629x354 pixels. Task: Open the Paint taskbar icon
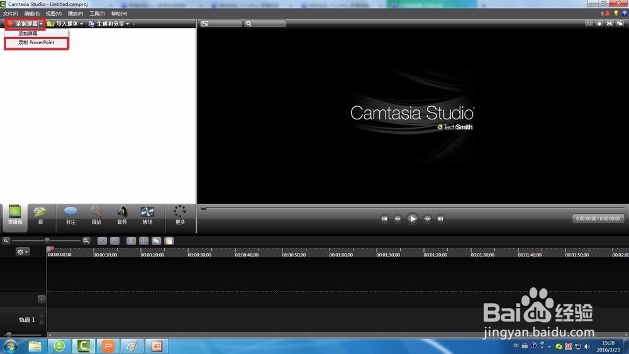tap(132, 346)
